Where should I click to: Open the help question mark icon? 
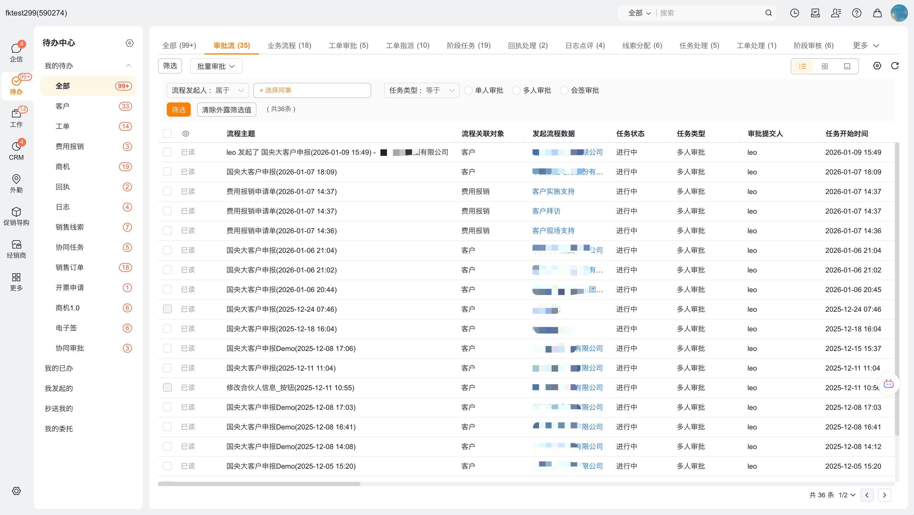pyautogui.click(x=857, y=13)
